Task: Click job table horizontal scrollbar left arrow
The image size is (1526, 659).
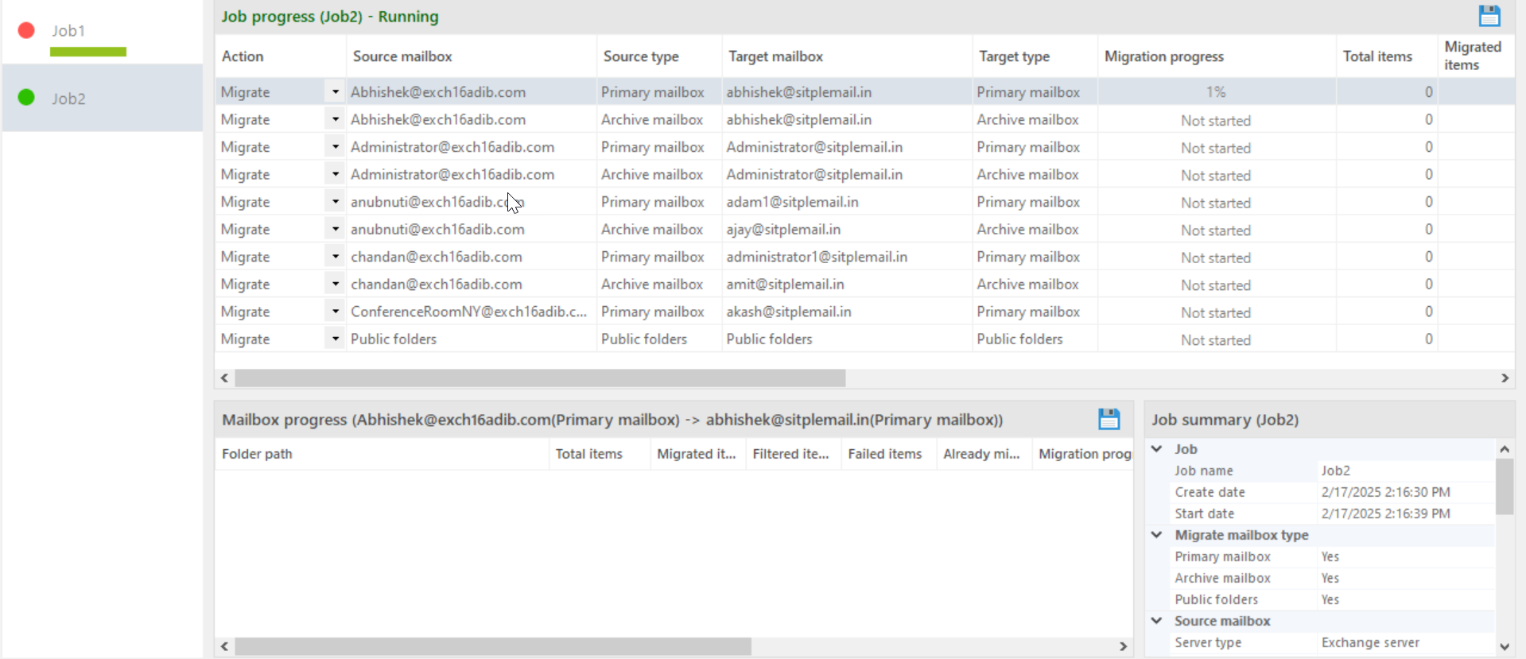Action: 225,378
